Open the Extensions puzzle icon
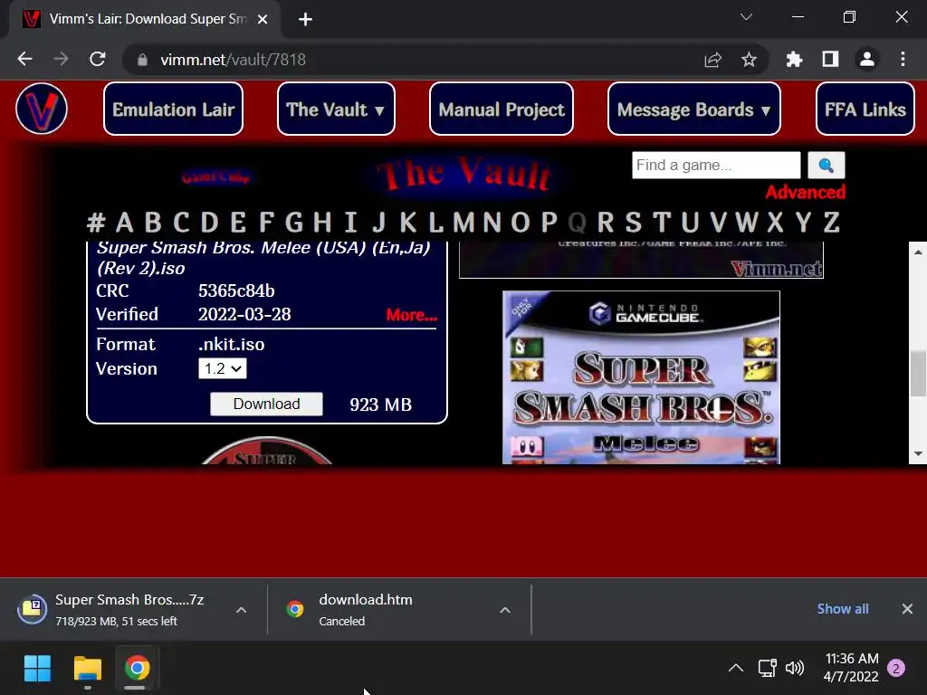Screen dimensions: 927x695 [794, 59]
